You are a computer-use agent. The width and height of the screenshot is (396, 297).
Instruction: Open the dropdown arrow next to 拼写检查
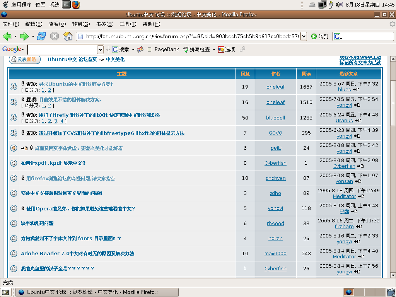pyautogui.click(x=214, y=49)
